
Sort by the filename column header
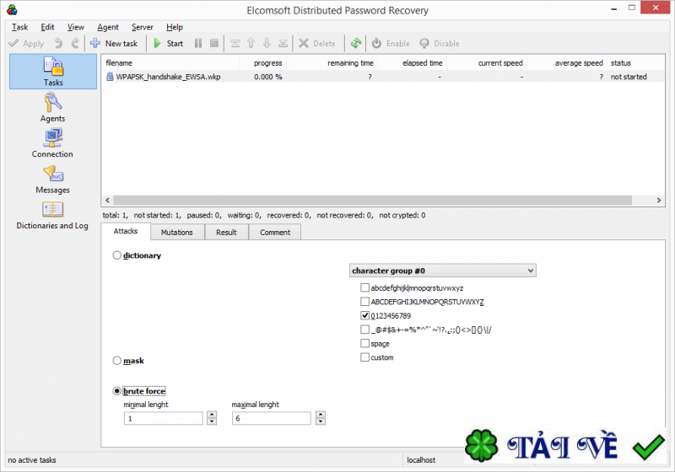coord(171,63)
